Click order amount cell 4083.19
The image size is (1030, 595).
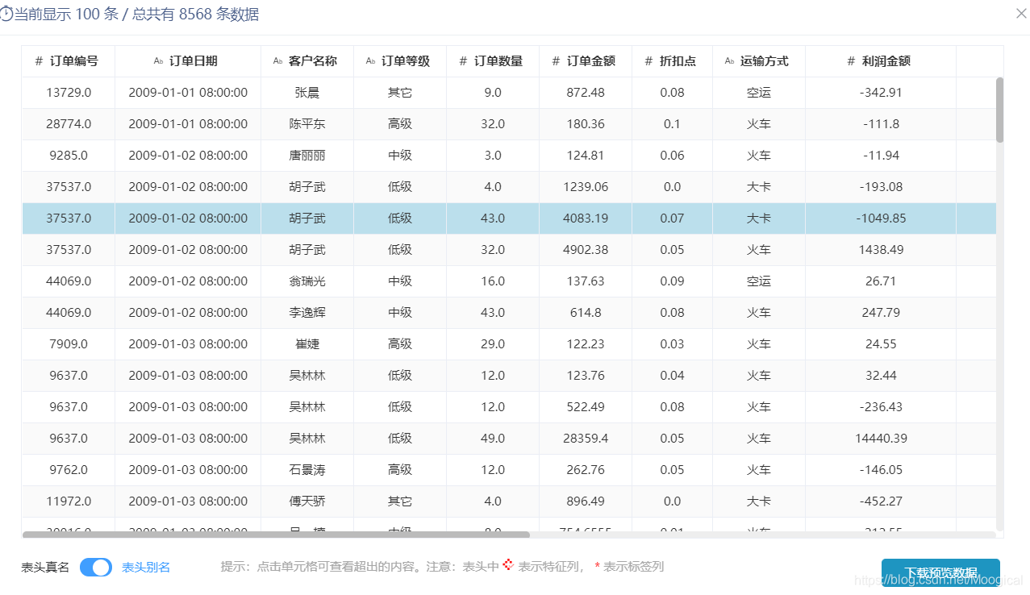(x=586, y=218)
